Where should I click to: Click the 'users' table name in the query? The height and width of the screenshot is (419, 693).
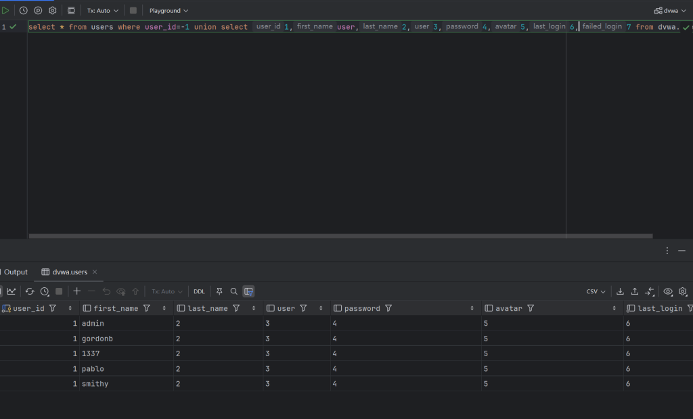[x=102, y=27]
